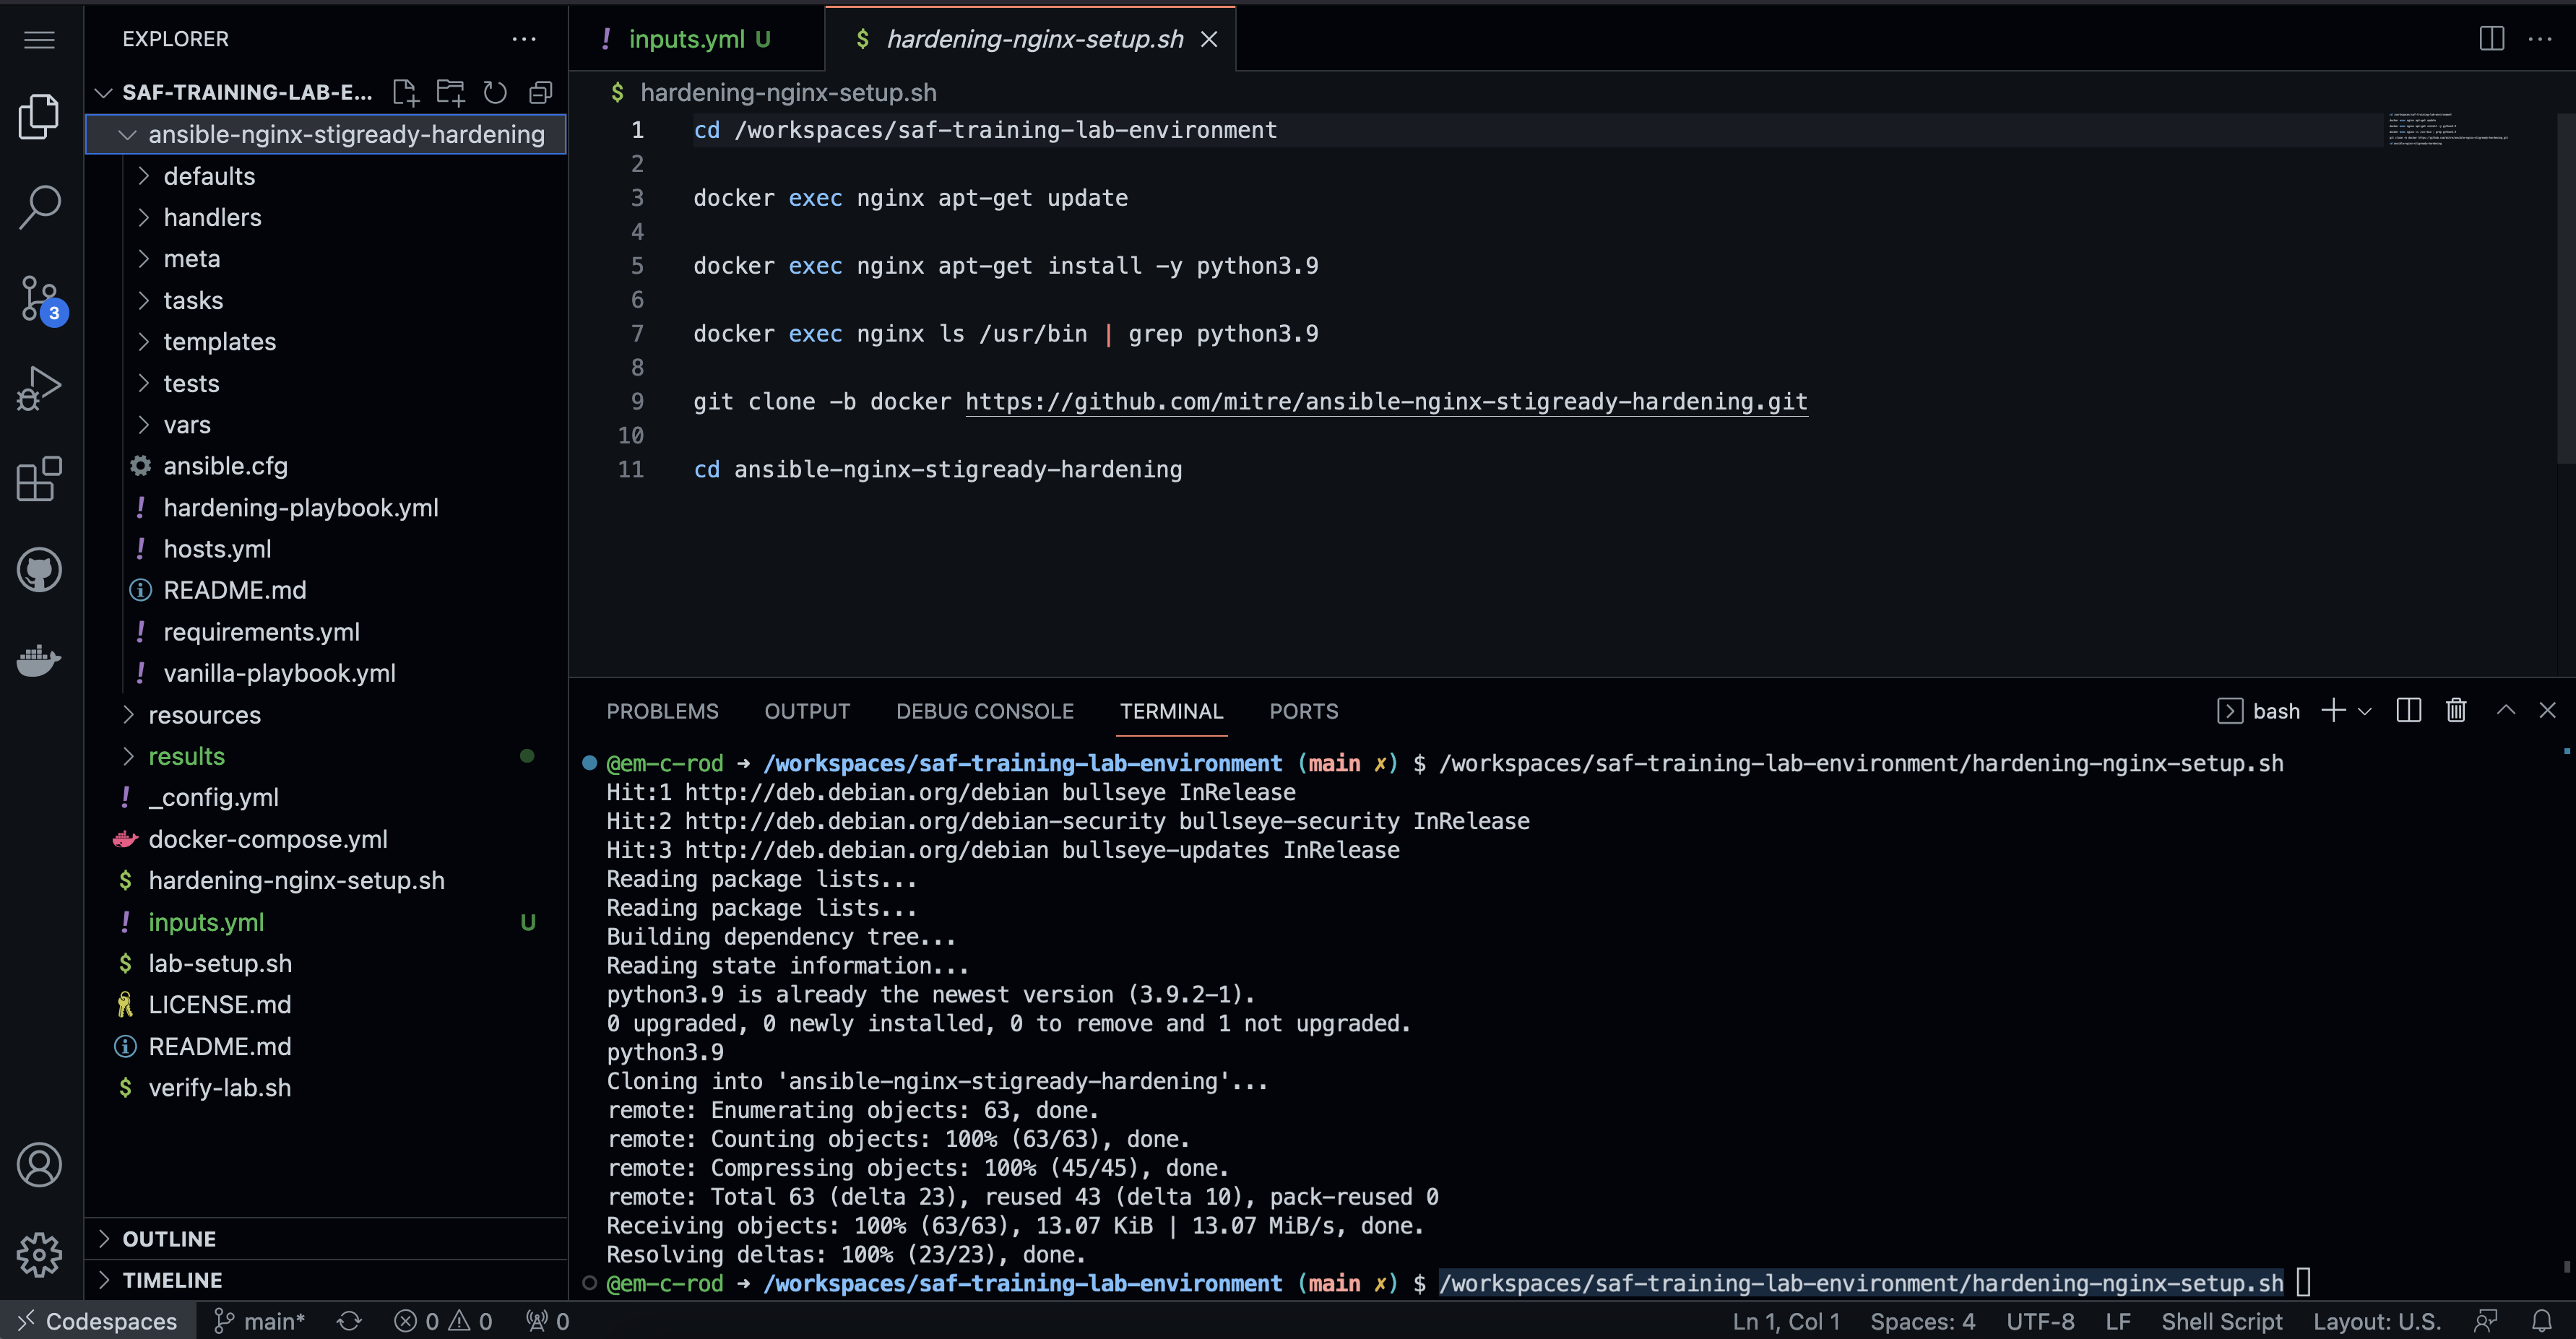This screenshot has height=1339, width=2576.
Task: Refresh the Explorer file tree
Action: (x=495, y=91)
